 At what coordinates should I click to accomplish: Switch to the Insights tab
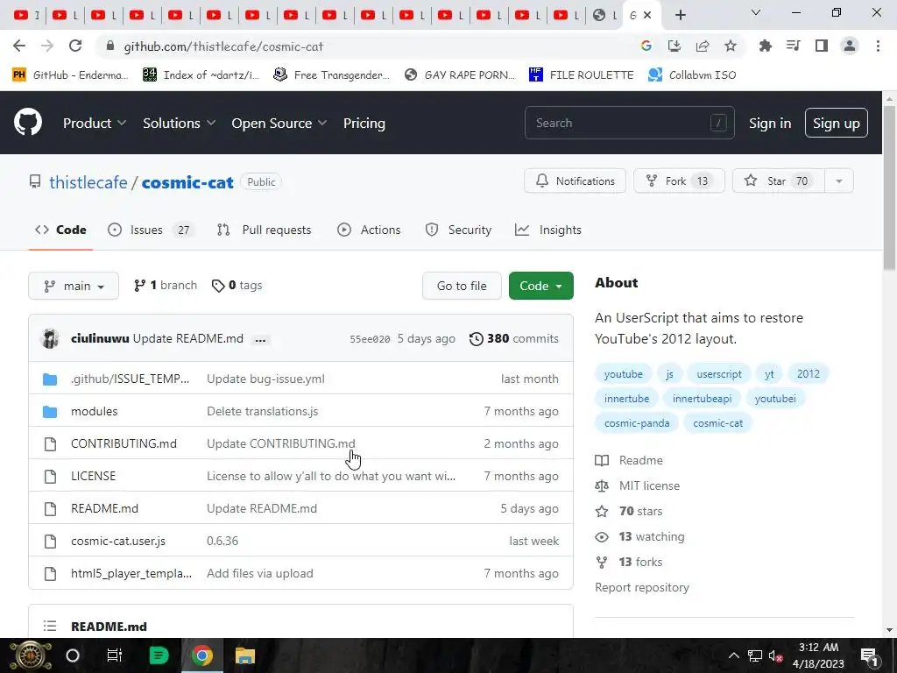tap(548, 230)
